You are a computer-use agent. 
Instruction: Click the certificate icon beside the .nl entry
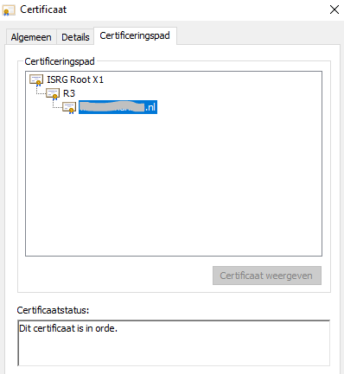point(69,108)
